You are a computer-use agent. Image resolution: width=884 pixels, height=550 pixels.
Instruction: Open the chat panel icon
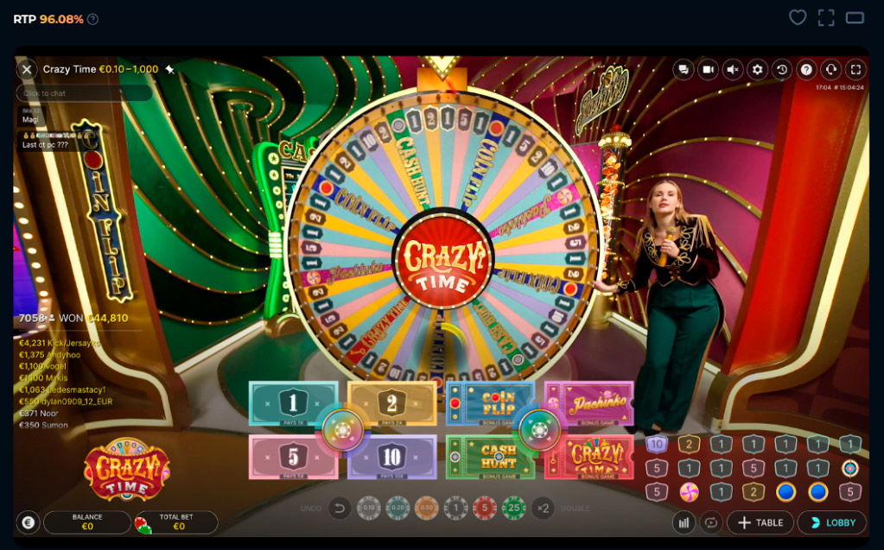(684, 69)
